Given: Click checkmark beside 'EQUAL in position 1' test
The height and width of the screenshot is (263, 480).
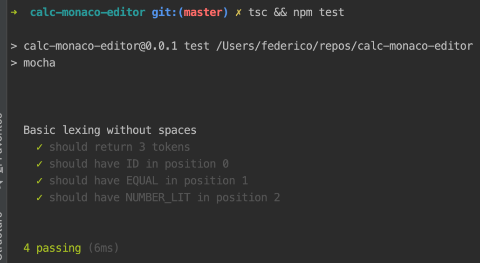Looking at the screenshot, I should coord(40,181).
